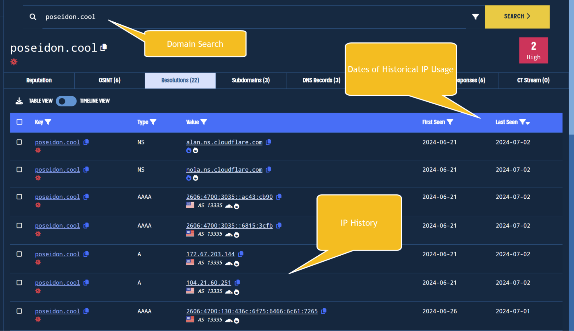Open the Subdomains (3) tab
The width and height of the screenshot is (574, 331).
tap(251, 80)
